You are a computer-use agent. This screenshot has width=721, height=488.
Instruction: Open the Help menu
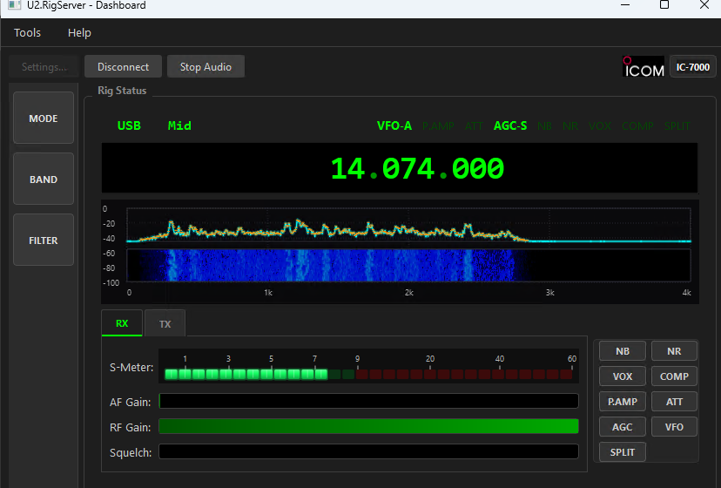click(79, 33)
